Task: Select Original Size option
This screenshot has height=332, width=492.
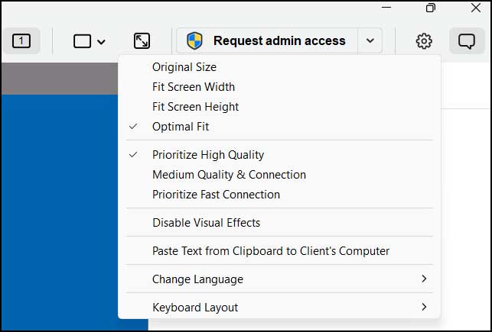Action: click(x=184, y=67)
